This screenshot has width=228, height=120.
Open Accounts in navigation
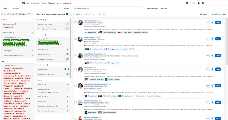click(52, 3)
